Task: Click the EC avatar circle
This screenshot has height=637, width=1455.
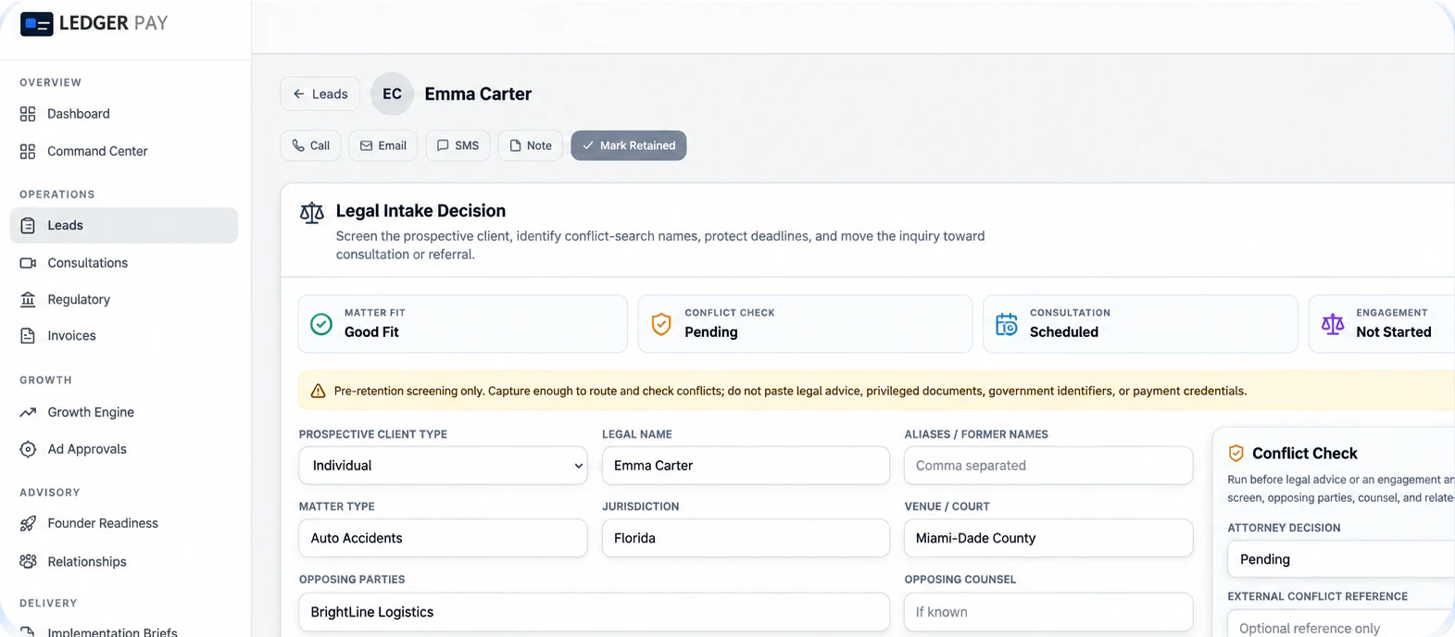Action: [x=393, y=94]
